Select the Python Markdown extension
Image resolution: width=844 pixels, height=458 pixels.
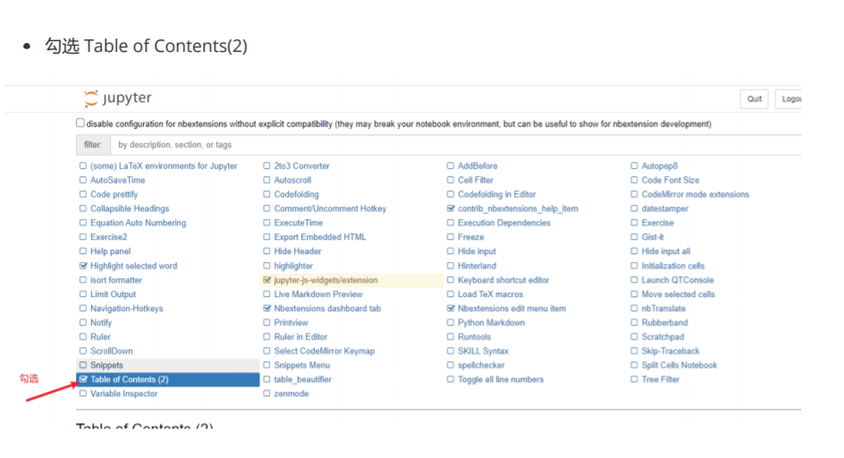coord(492,323)
